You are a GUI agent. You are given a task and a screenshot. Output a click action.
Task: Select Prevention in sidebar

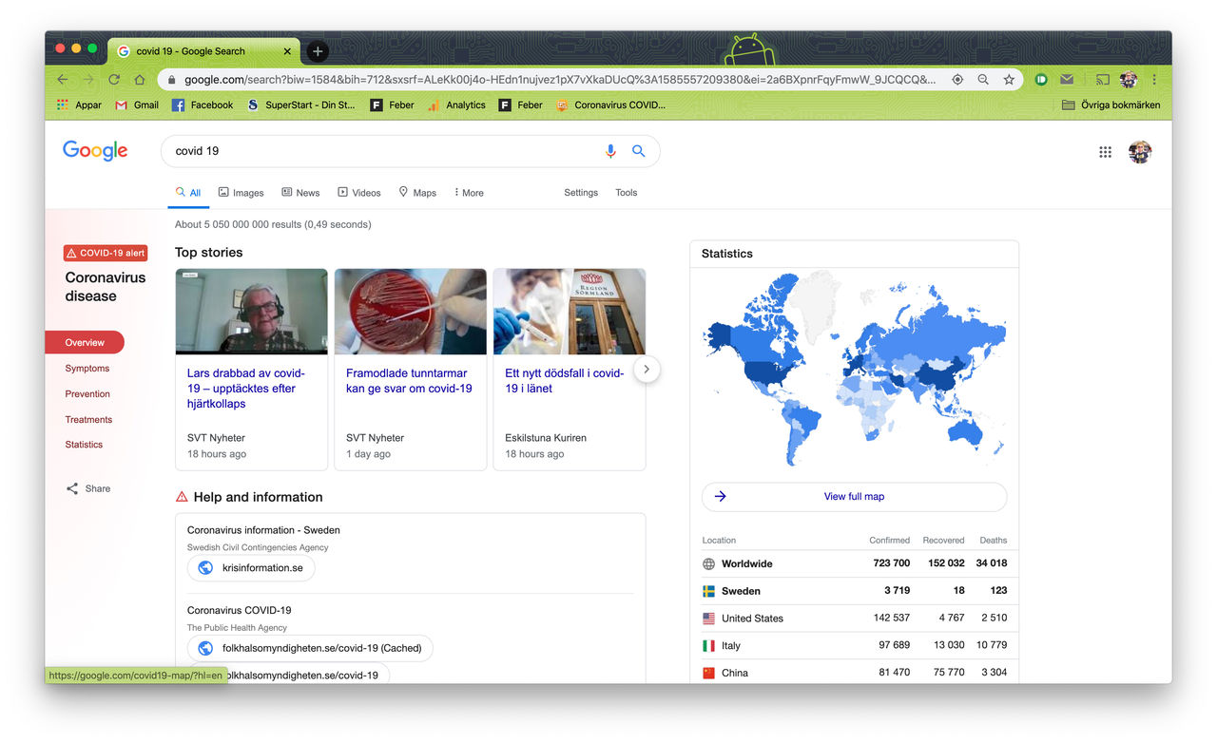[x=87, y=394]
